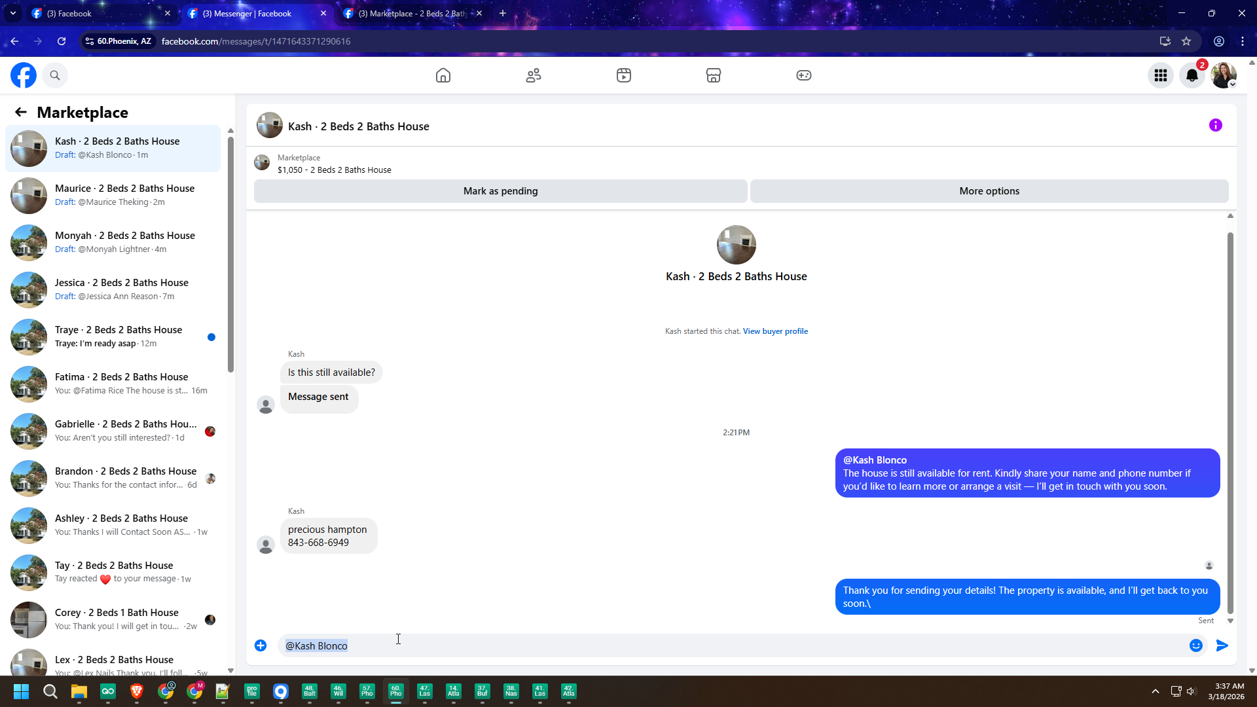Image resolution: width=1257 pixels, height=707 pixels.
Task: Open Monyah 2 Beds 2 Baths House chat
Action: (113, 243)
